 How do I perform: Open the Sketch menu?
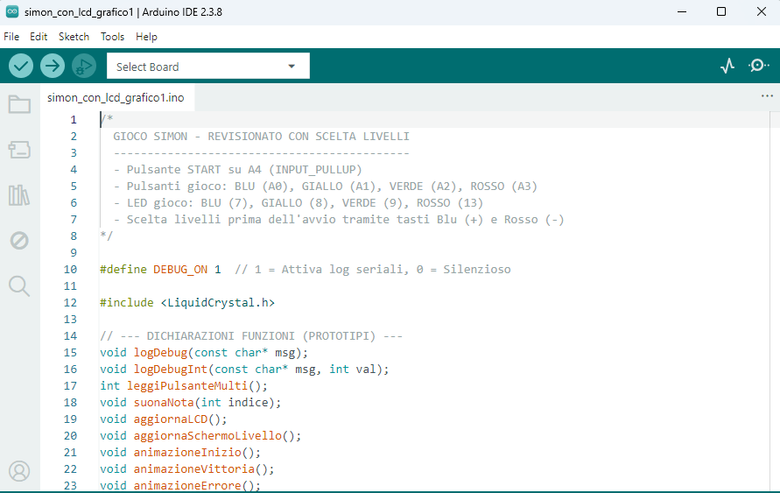[x=74, y=37]
